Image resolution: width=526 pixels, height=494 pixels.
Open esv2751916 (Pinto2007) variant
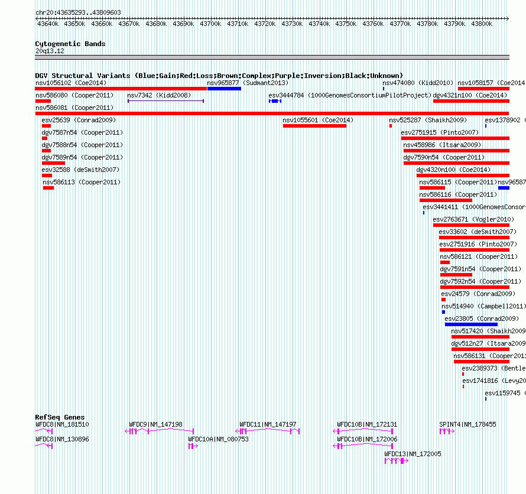click(478, 244)
